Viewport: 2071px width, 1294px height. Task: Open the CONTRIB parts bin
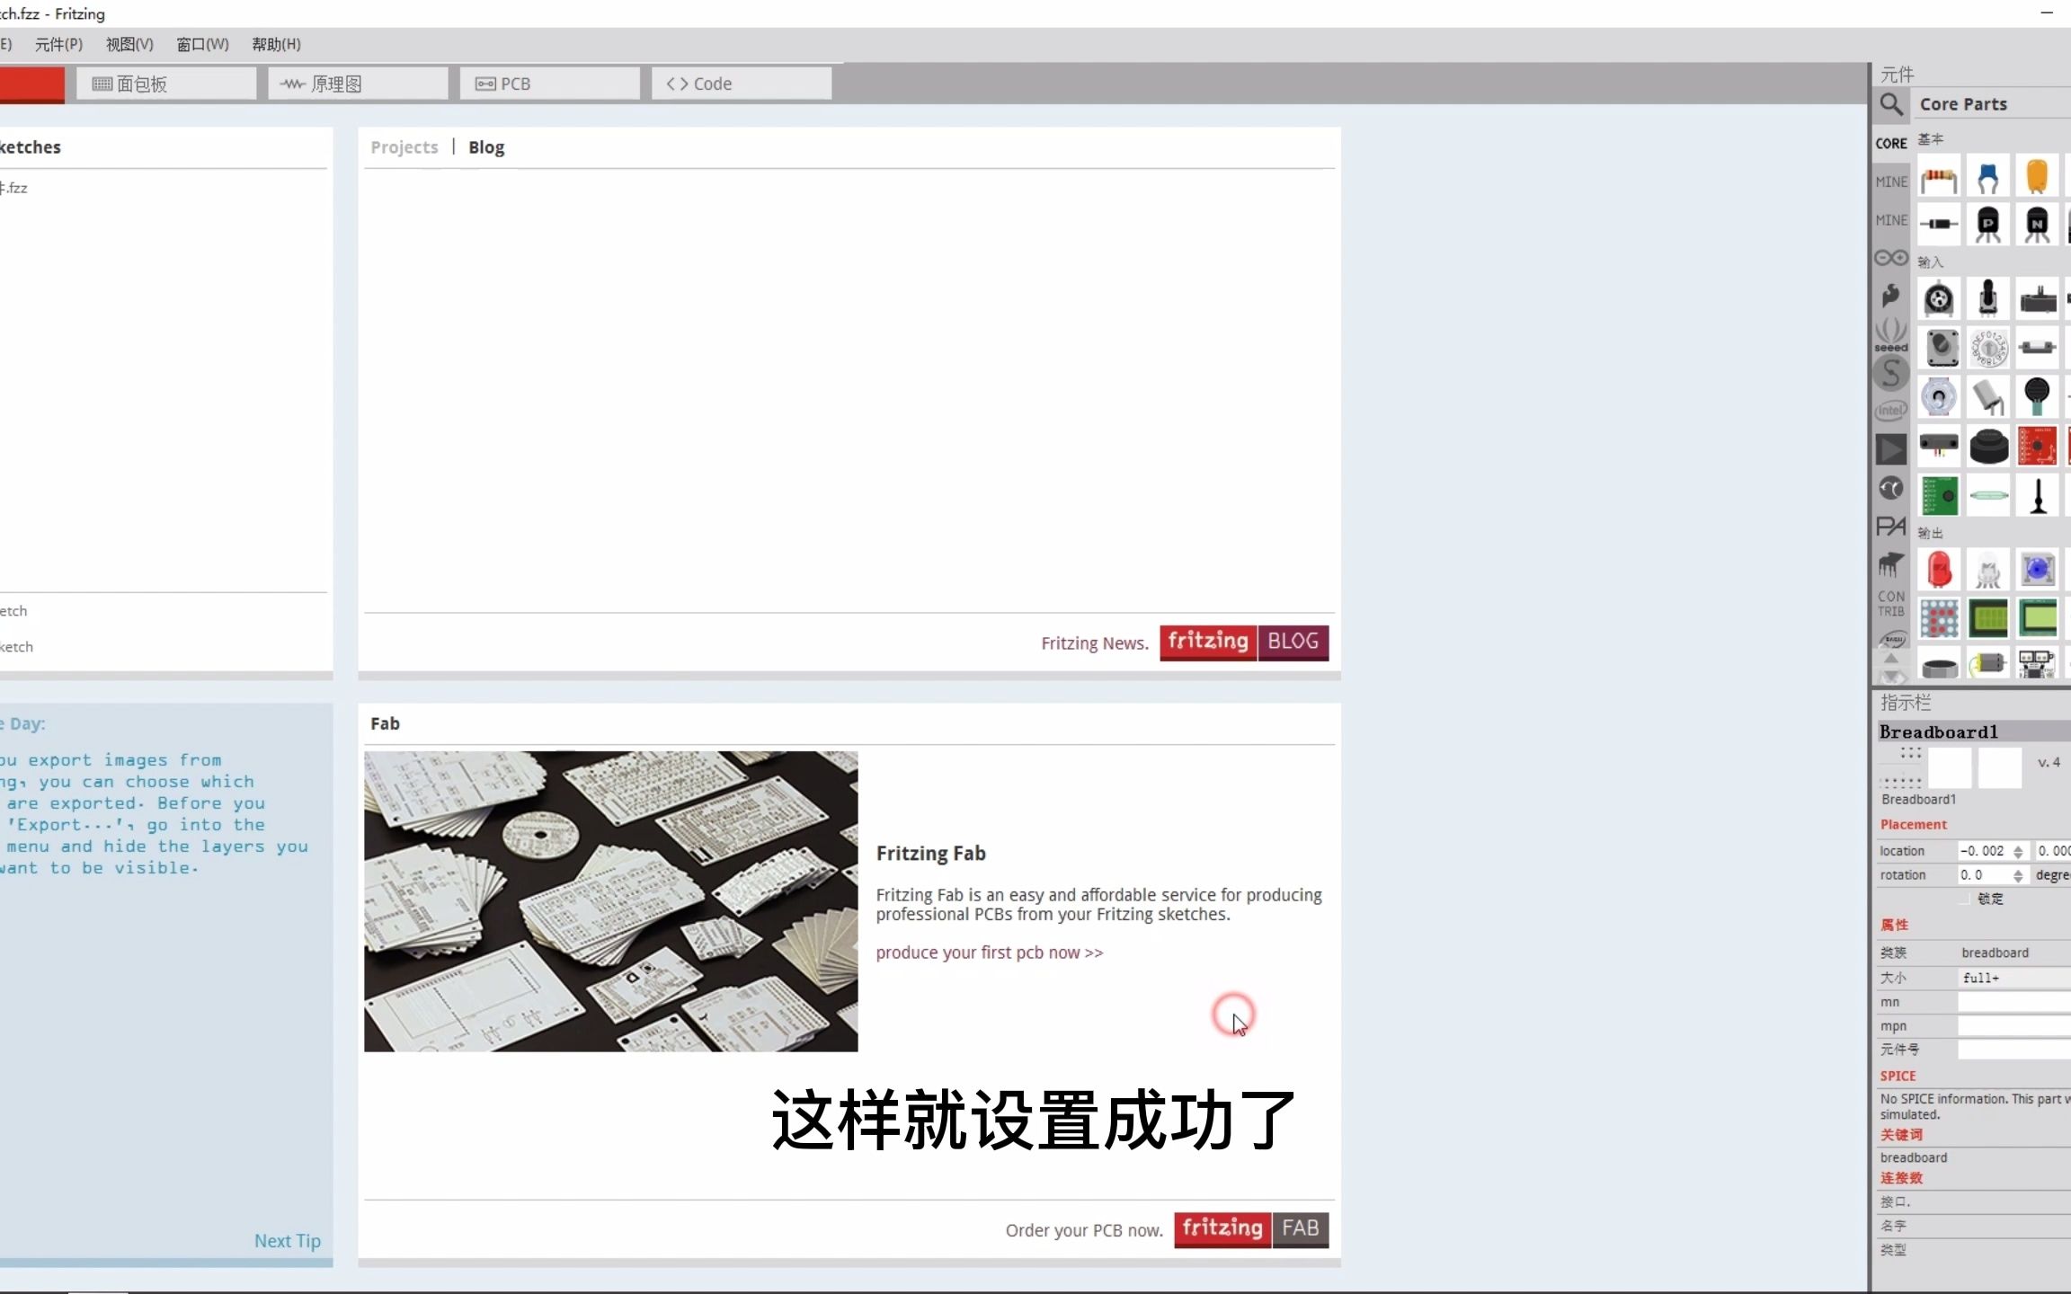1891,603
